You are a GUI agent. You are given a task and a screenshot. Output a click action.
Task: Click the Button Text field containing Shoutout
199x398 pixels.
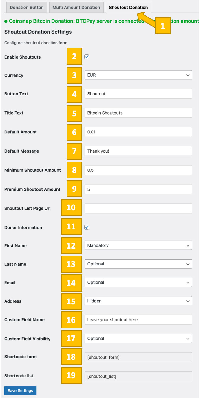[138, 93]
